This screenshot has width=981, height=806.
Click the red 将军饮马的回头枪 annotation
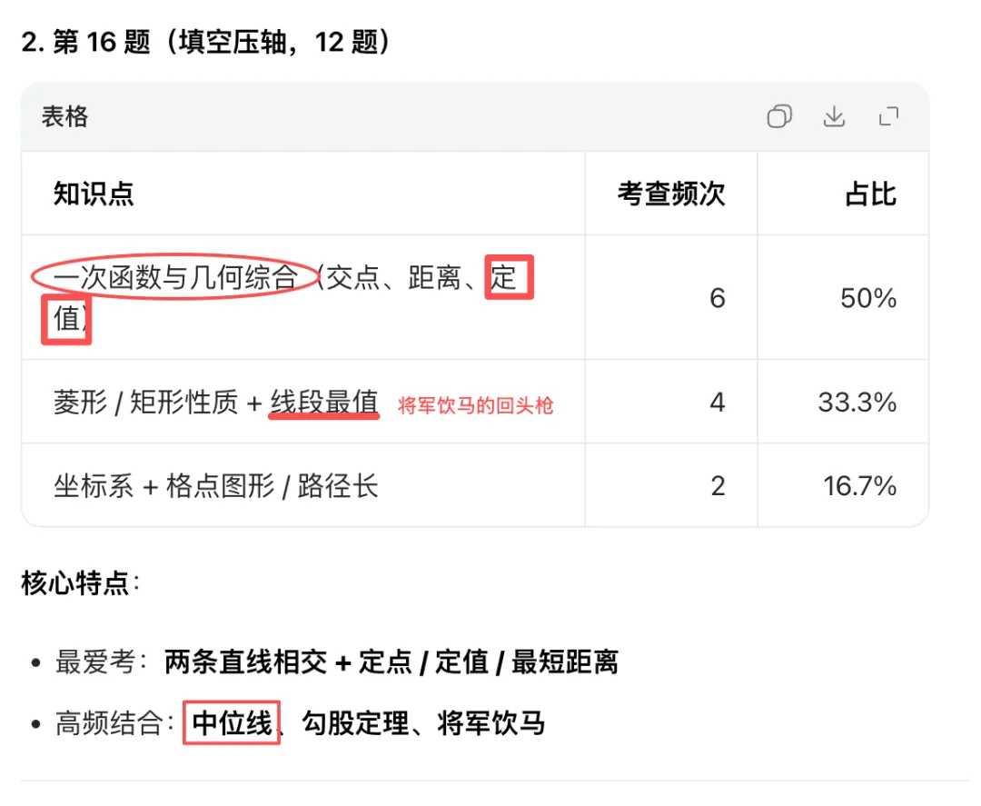click(475, 406)
